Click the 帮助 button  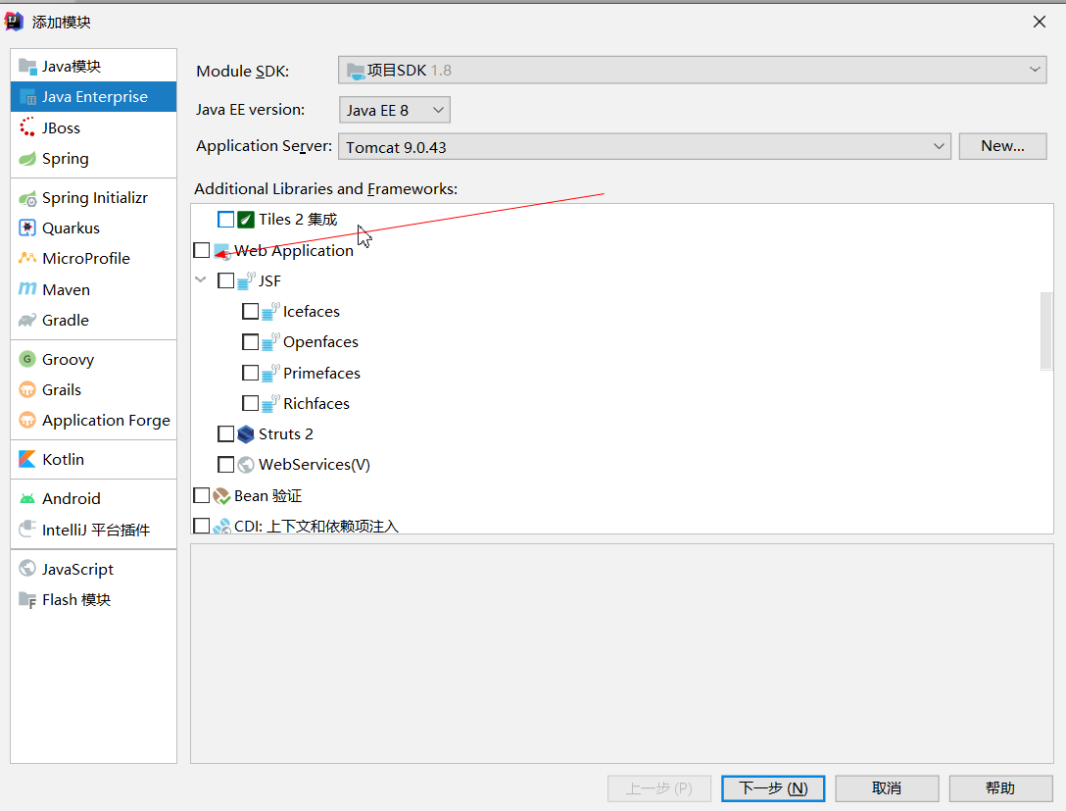click(1000, 788)
